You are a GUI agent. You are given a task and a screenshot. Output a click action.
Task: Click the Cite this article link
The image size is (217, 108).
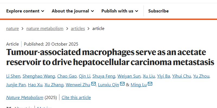coord(76,97)
